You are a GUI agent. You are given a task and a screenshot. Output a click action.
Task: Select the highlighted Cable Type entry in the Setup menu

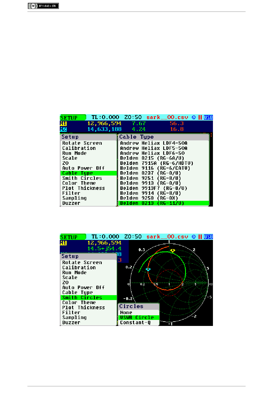[89, 173]
